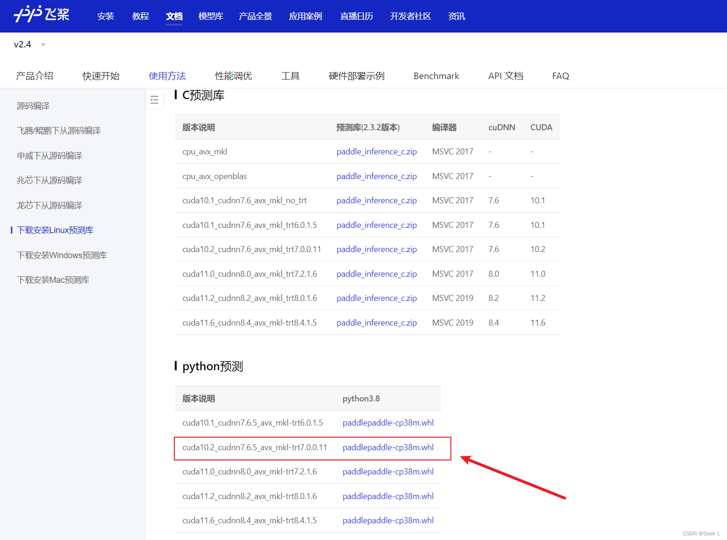
Task: Click the 8.2 cuDNN version cell
Action: tap(494, 298)
